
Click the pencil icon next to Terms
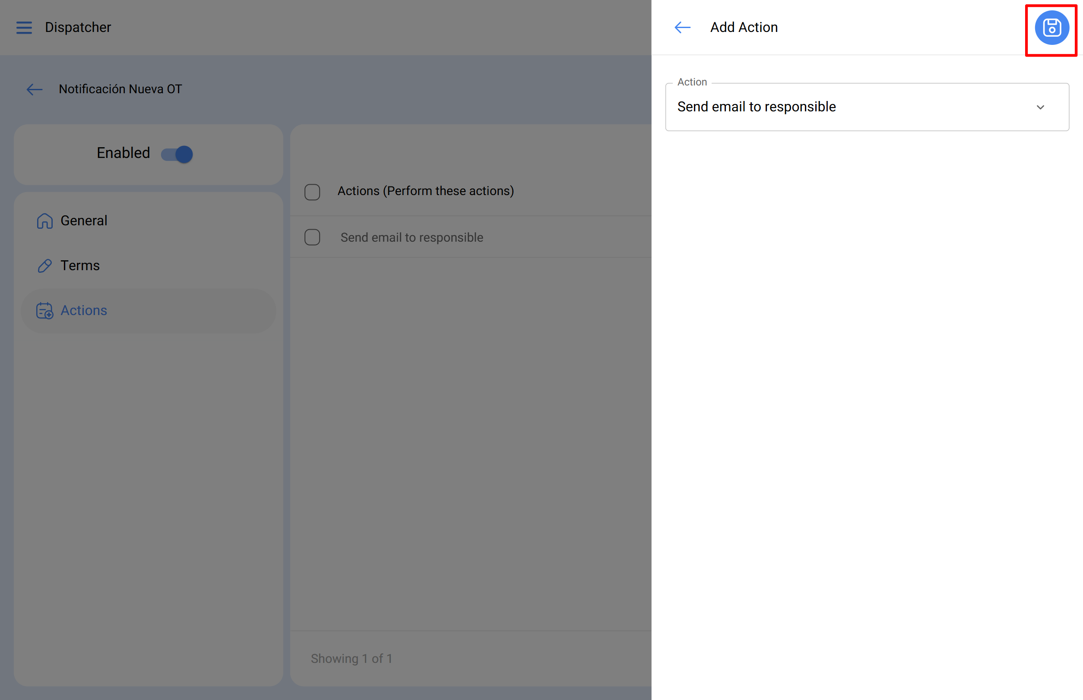44,265
